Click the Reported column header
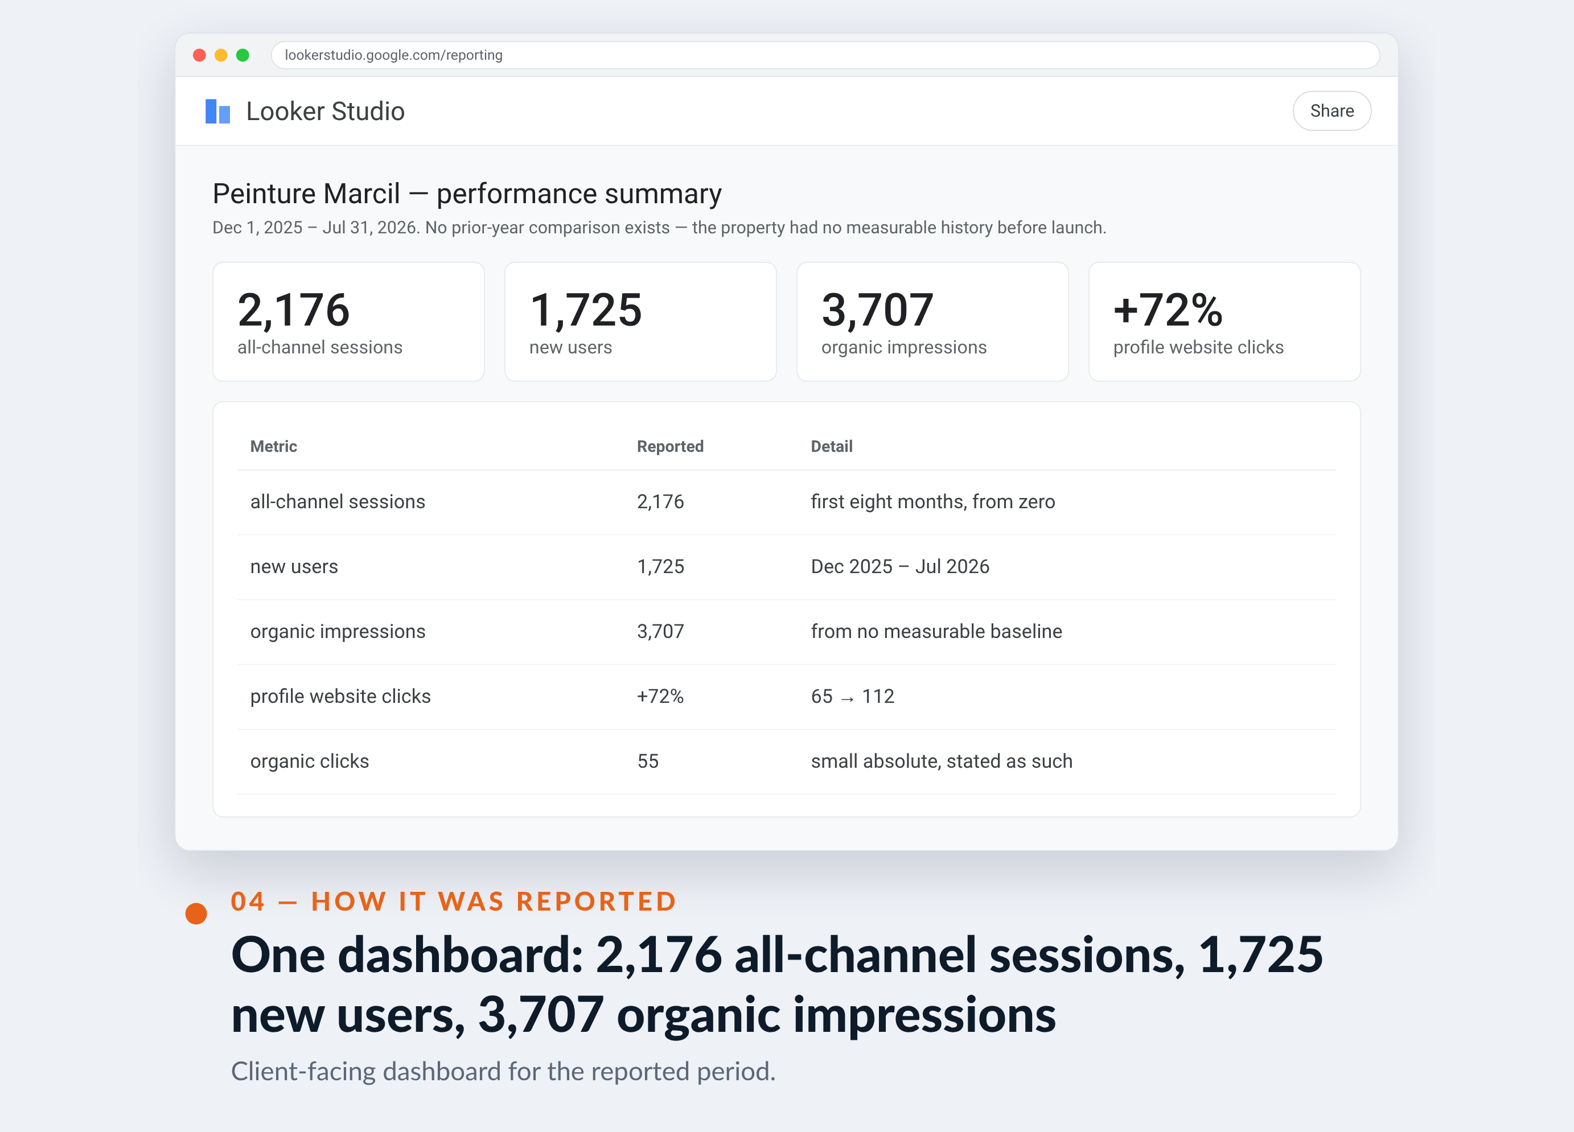The image size is (1574, 1132). click(x=669, y=446)
